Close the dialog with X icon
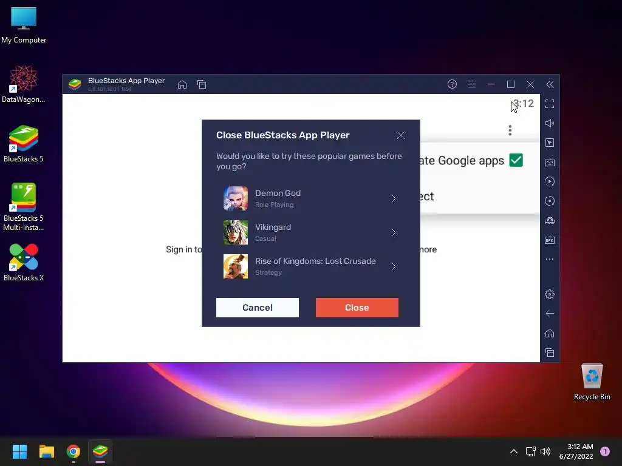 click(401, 135)
